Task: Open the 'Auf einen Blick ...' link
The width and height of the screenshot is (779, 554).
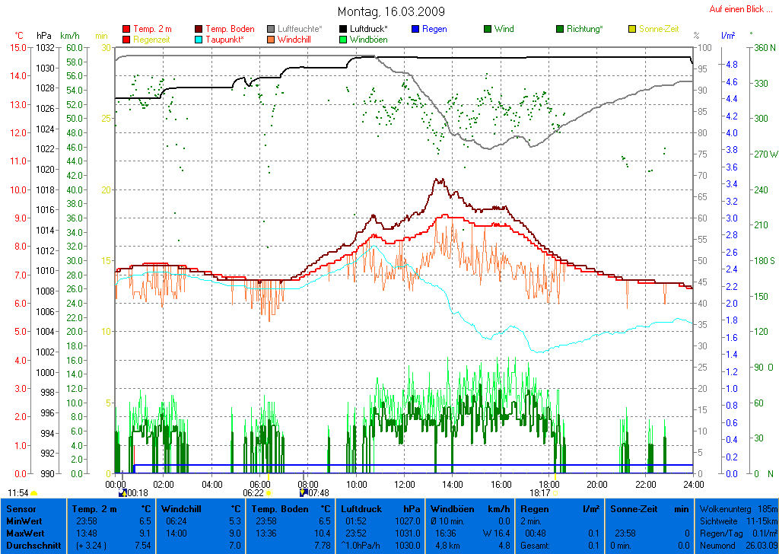Action: (736, 9)
